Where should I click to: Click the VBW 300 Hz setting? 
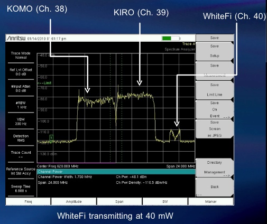tap(21, 122)
